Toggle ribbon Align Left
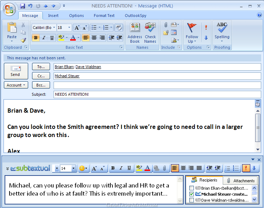The height and width of the screenshot is (208, 264). pyautogui.click(x=86, y=37)
